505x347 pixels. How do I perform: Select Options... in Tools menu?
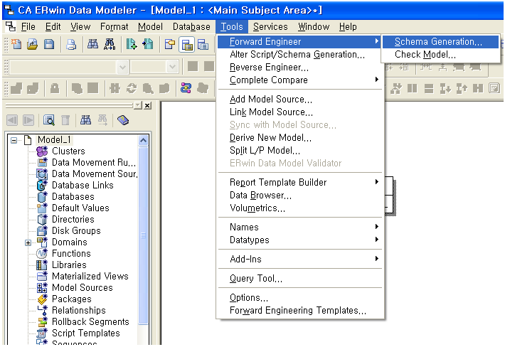pyautogui.click(x=299, y=297)
